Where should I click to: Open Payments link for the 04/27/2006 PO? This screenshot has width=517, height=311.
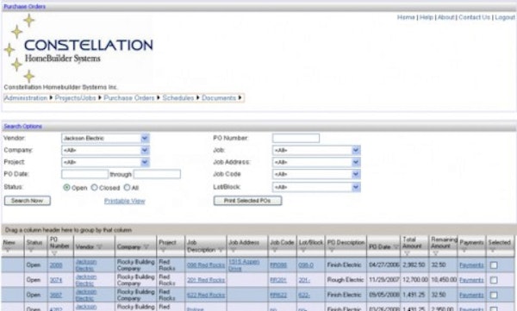pyautogui.click(x=471, y=265)
